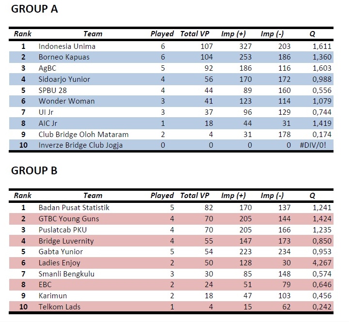This screenshot has height=322, width=349.
Task: Click the GTBC Young Guns team cell
Action: (69, 219)
